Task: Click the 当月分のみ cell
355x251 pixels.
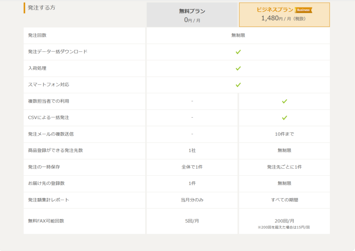Action: coord(192,200)
